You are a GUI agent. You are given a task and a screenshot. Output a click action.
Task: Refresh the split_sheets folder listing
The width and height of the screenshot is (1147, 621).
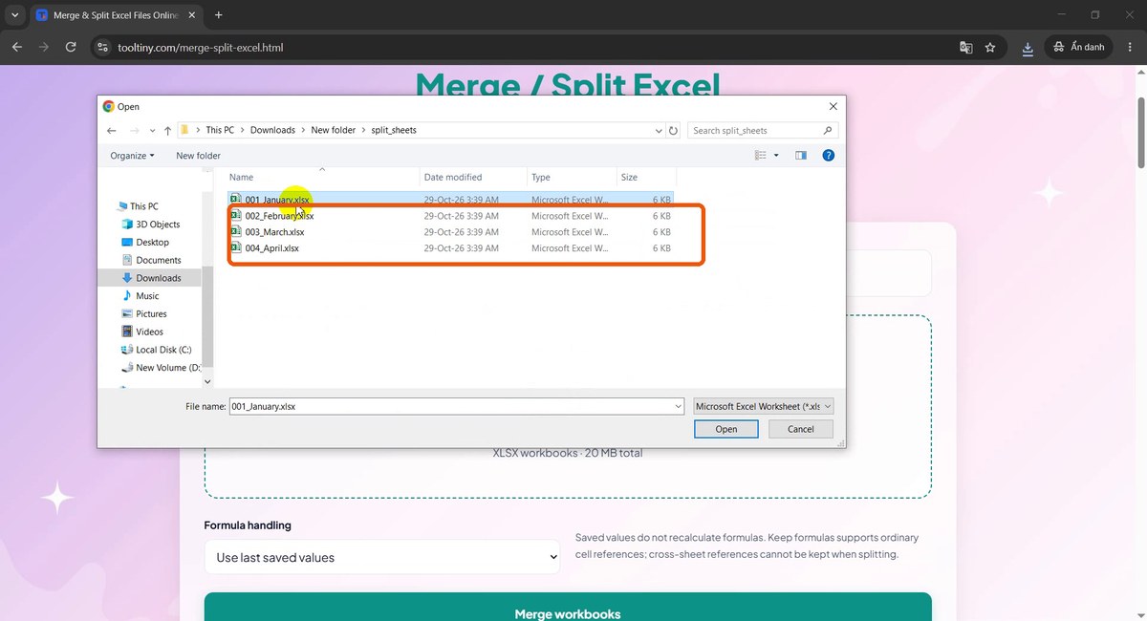[x=674, y=130]
